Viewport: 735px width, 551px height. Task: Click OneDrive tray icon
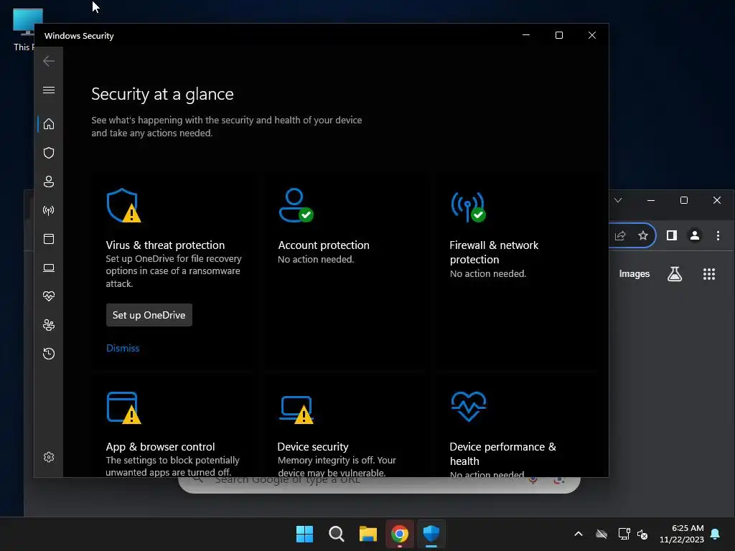(x=601, y=534)
